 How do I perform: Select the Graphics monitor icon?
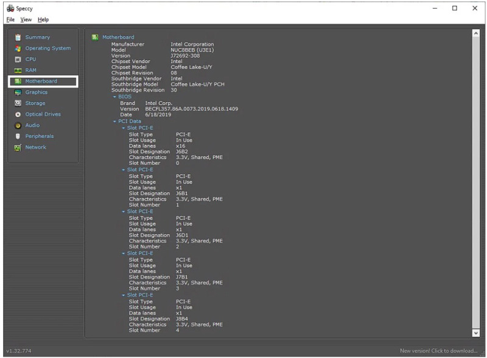click(x=18, y=92)
